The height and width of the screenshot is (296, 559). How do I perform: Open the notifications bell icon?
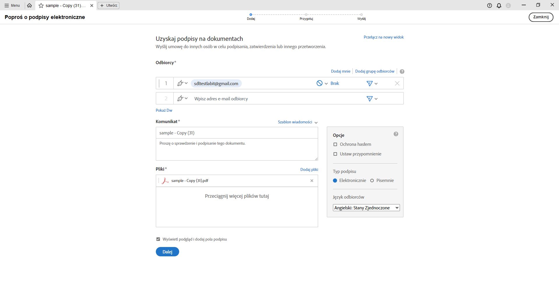point(499,6)
